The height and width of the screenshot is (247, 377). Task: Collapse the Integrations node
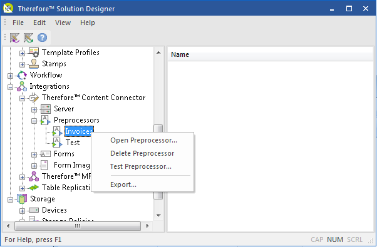[10, 87]
